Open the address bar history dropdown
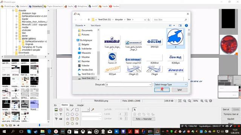 click(x=145, y=19)
